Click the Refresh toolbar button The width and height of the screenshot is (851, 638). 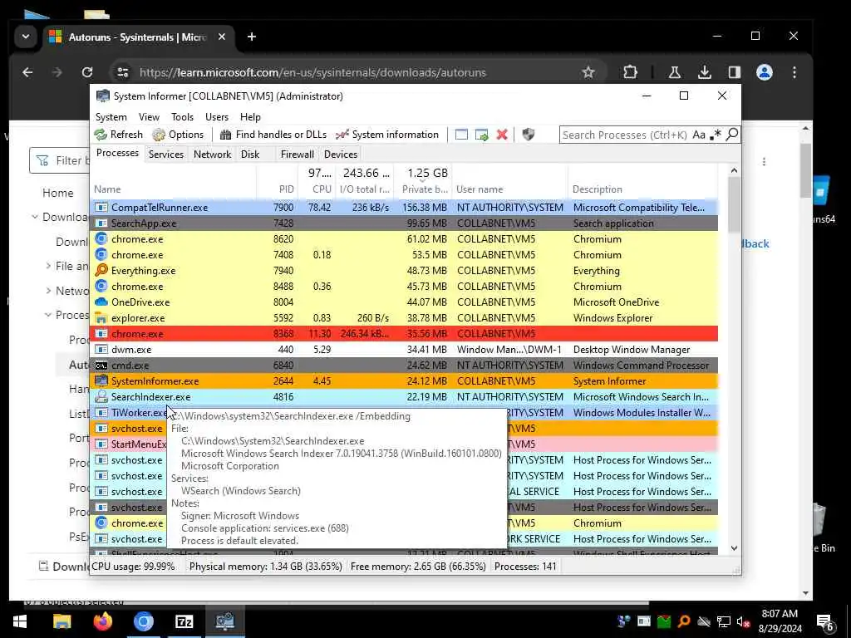[118, 135]
